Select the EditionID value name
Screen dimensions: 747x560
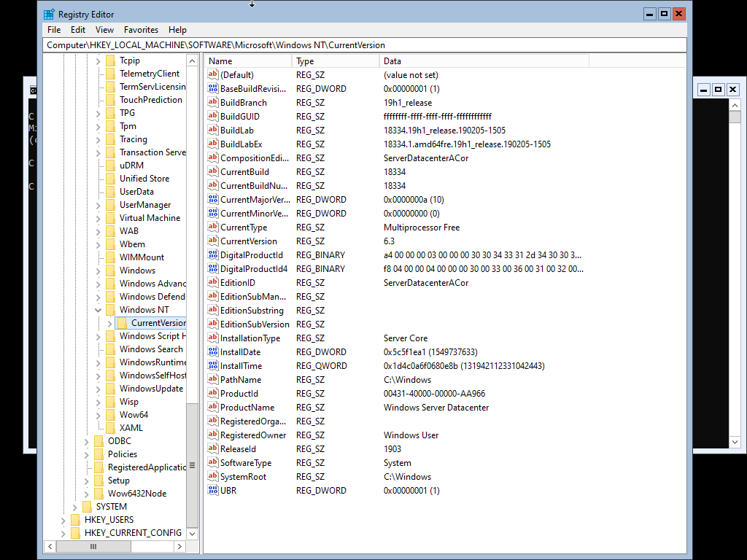237,283
